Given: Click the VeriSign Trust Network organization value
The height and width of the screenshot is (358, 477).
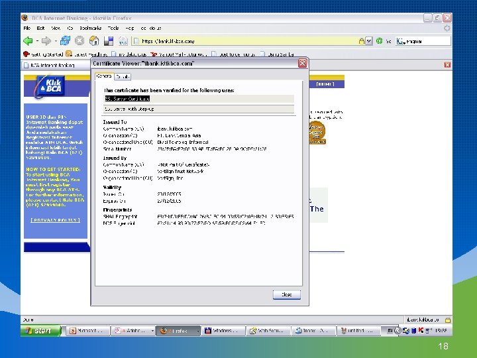Looking at the screenshot, I should click(x=180, y=172).
